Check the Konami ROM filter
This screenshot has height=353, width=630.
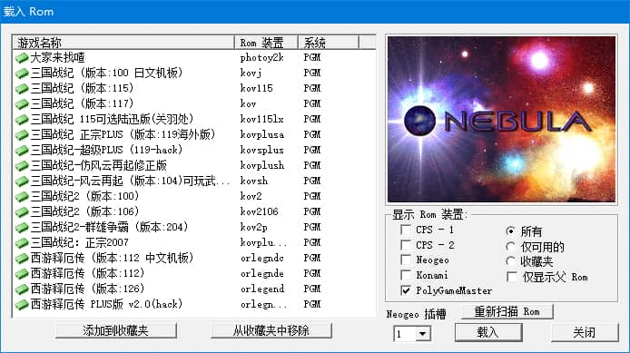[406, 275]
